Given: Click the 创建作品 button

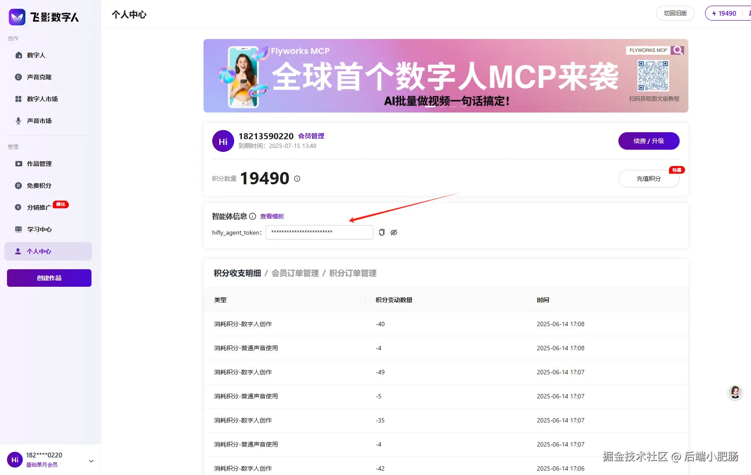Looking at the screenshot, I should click(x=49, y=278).
